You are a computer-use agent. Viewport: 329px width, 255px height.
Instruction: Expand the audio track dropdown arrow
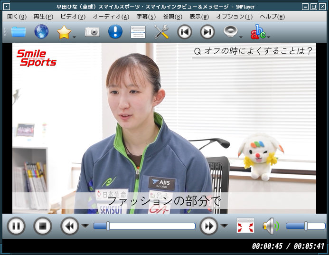pyautogui.click(x=241, y=37)
